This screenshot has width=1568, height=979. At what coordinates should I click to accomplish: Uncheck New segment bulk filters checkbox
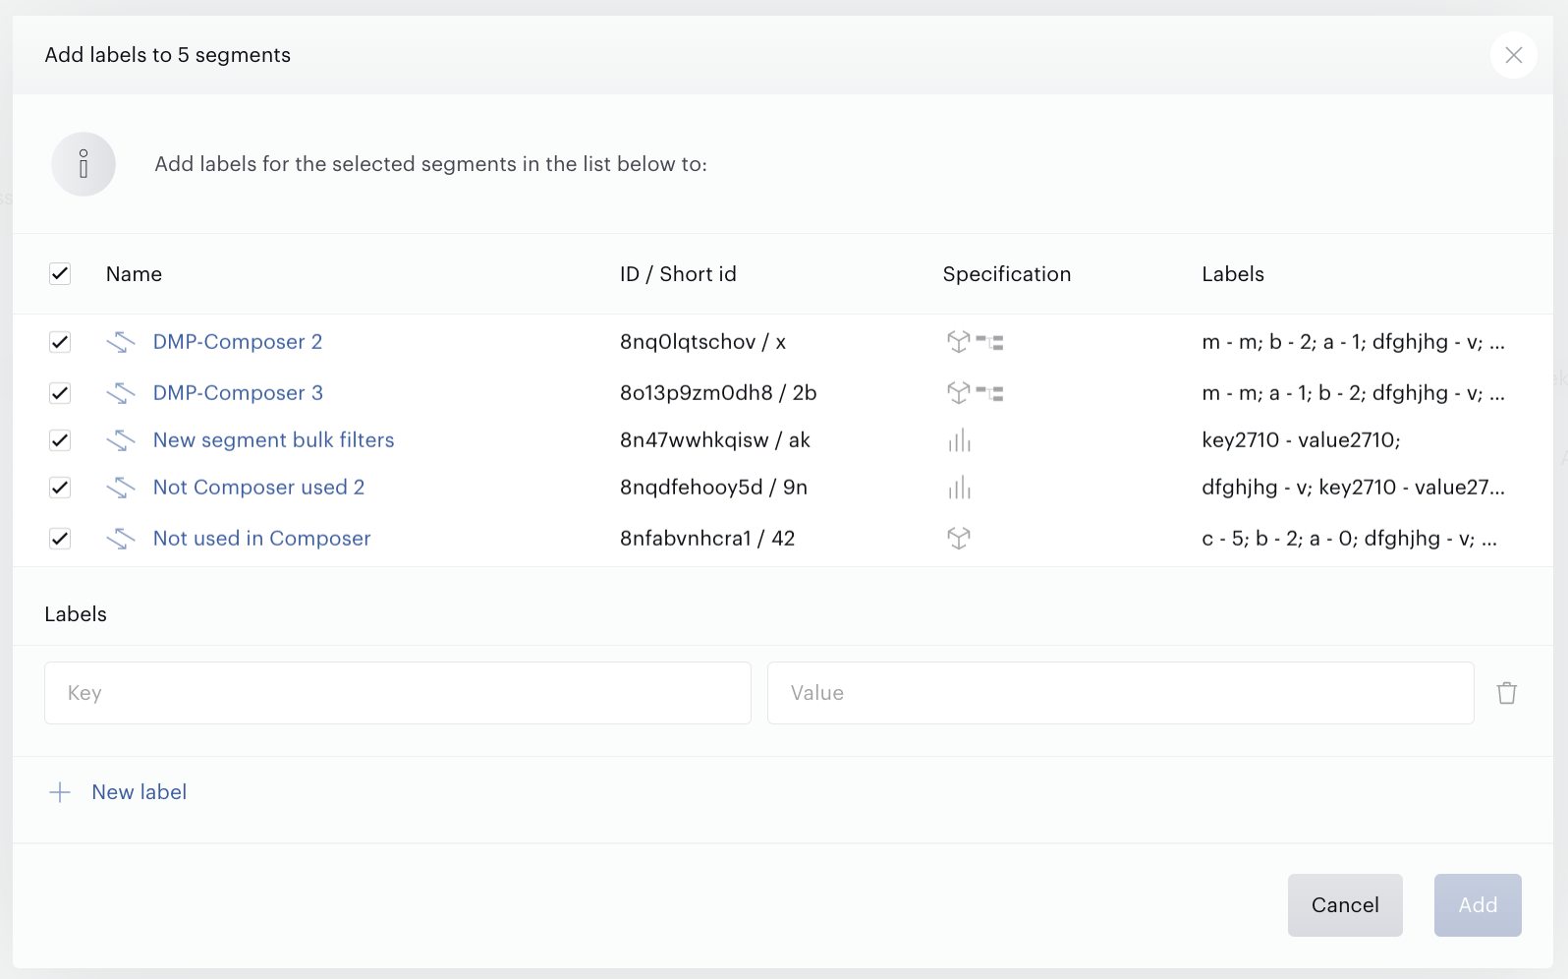(x=60, y=440)
